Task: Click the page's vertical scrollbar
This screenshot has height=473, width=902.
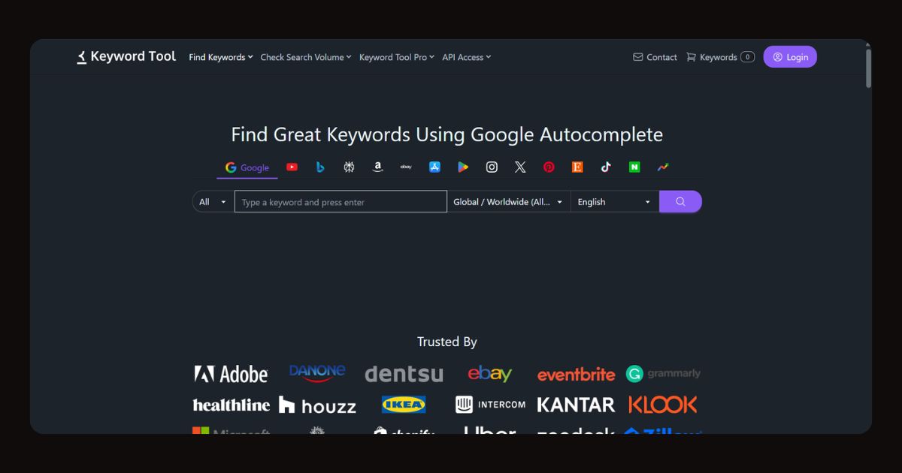Action: coord(868,68)
